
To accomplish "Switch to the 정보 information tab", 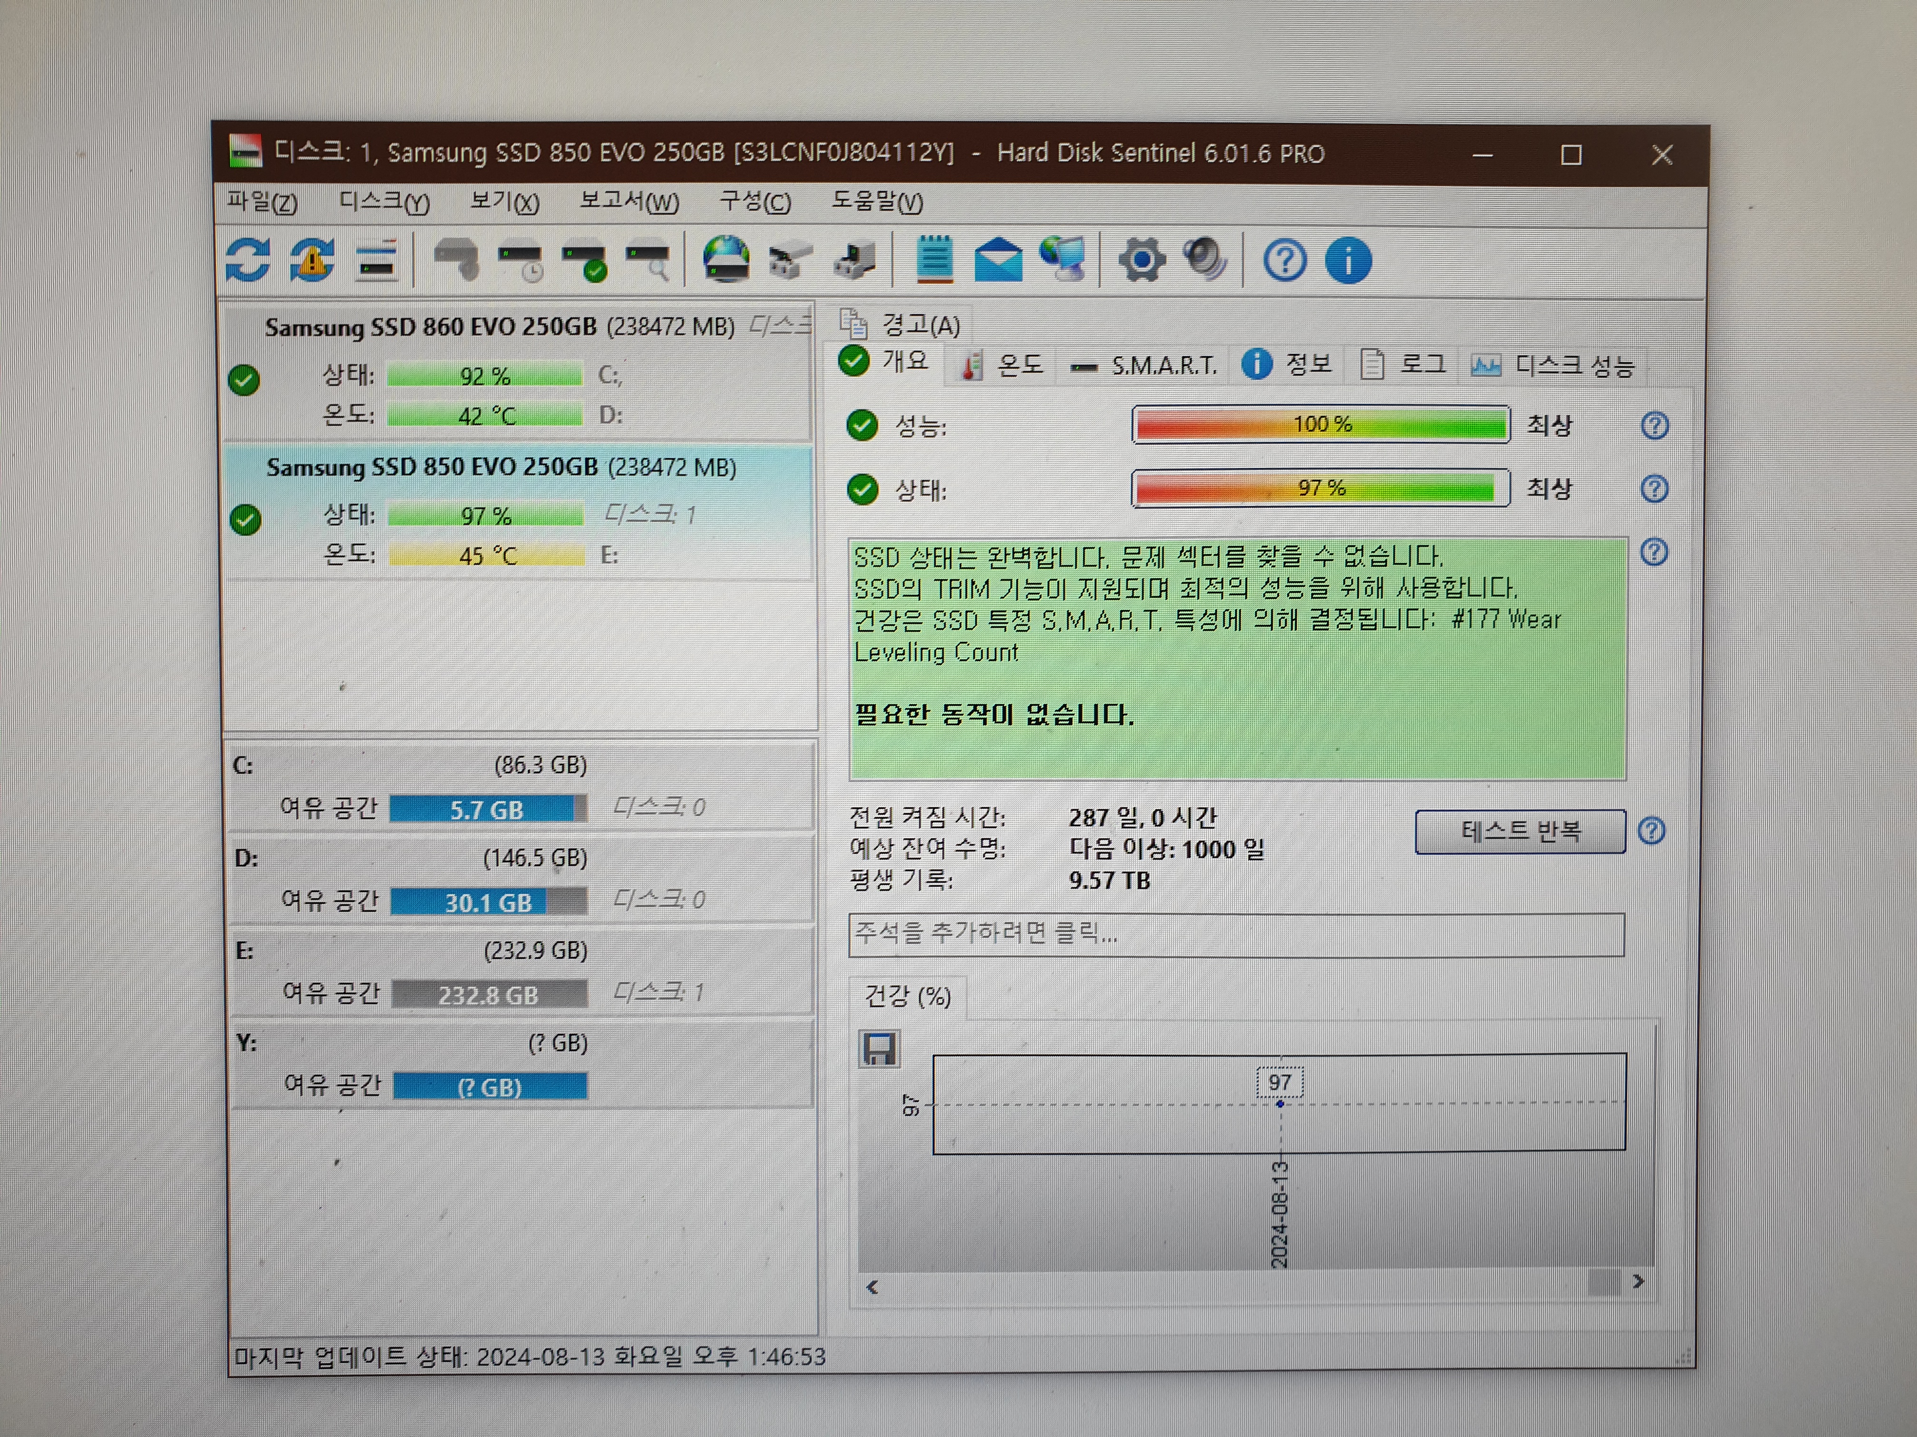I will point(1287,364).
